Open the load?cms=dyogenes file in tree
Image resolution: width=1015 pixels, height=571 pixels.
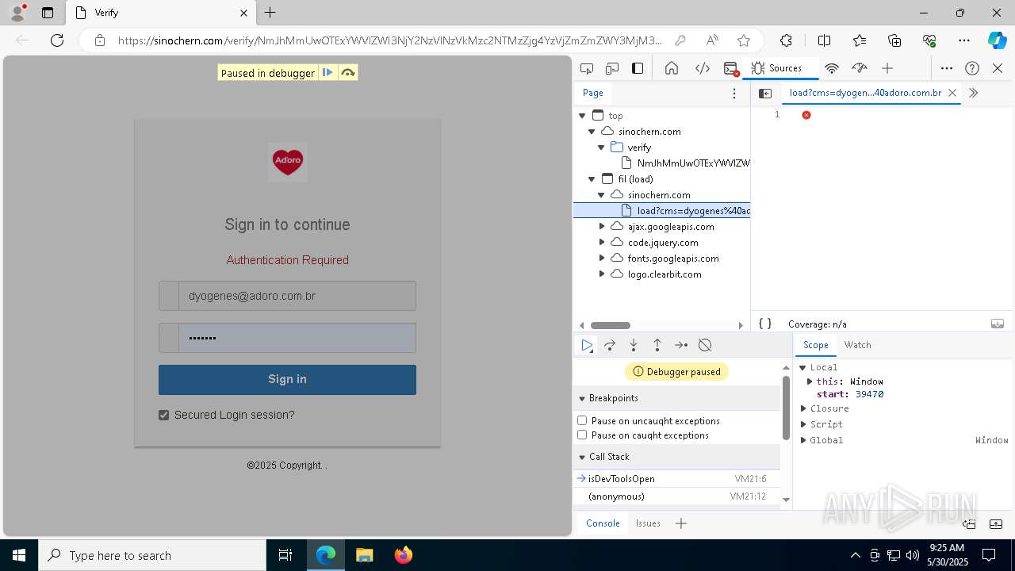(x=661, y=211)
